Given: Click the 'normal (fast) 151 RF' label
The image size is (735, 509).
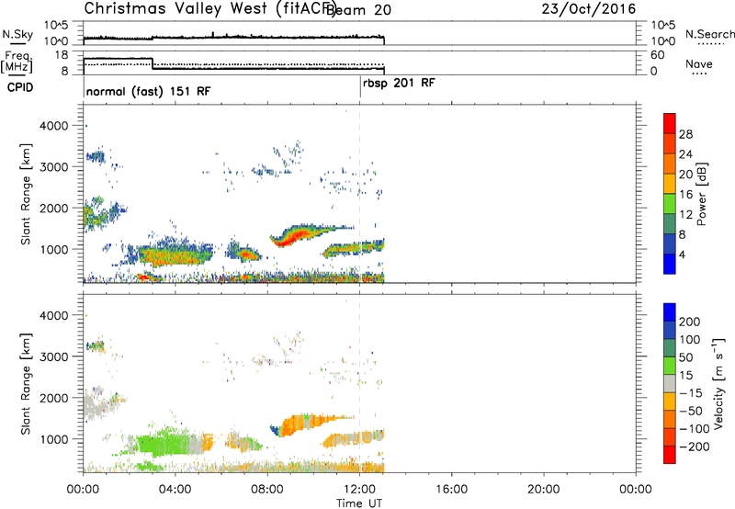Looking at the screenshot, I should [148, 91].
